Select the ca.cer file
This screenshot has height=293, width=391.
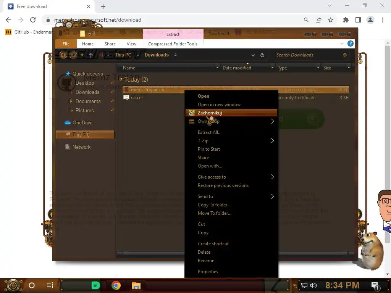coord(137,98)
